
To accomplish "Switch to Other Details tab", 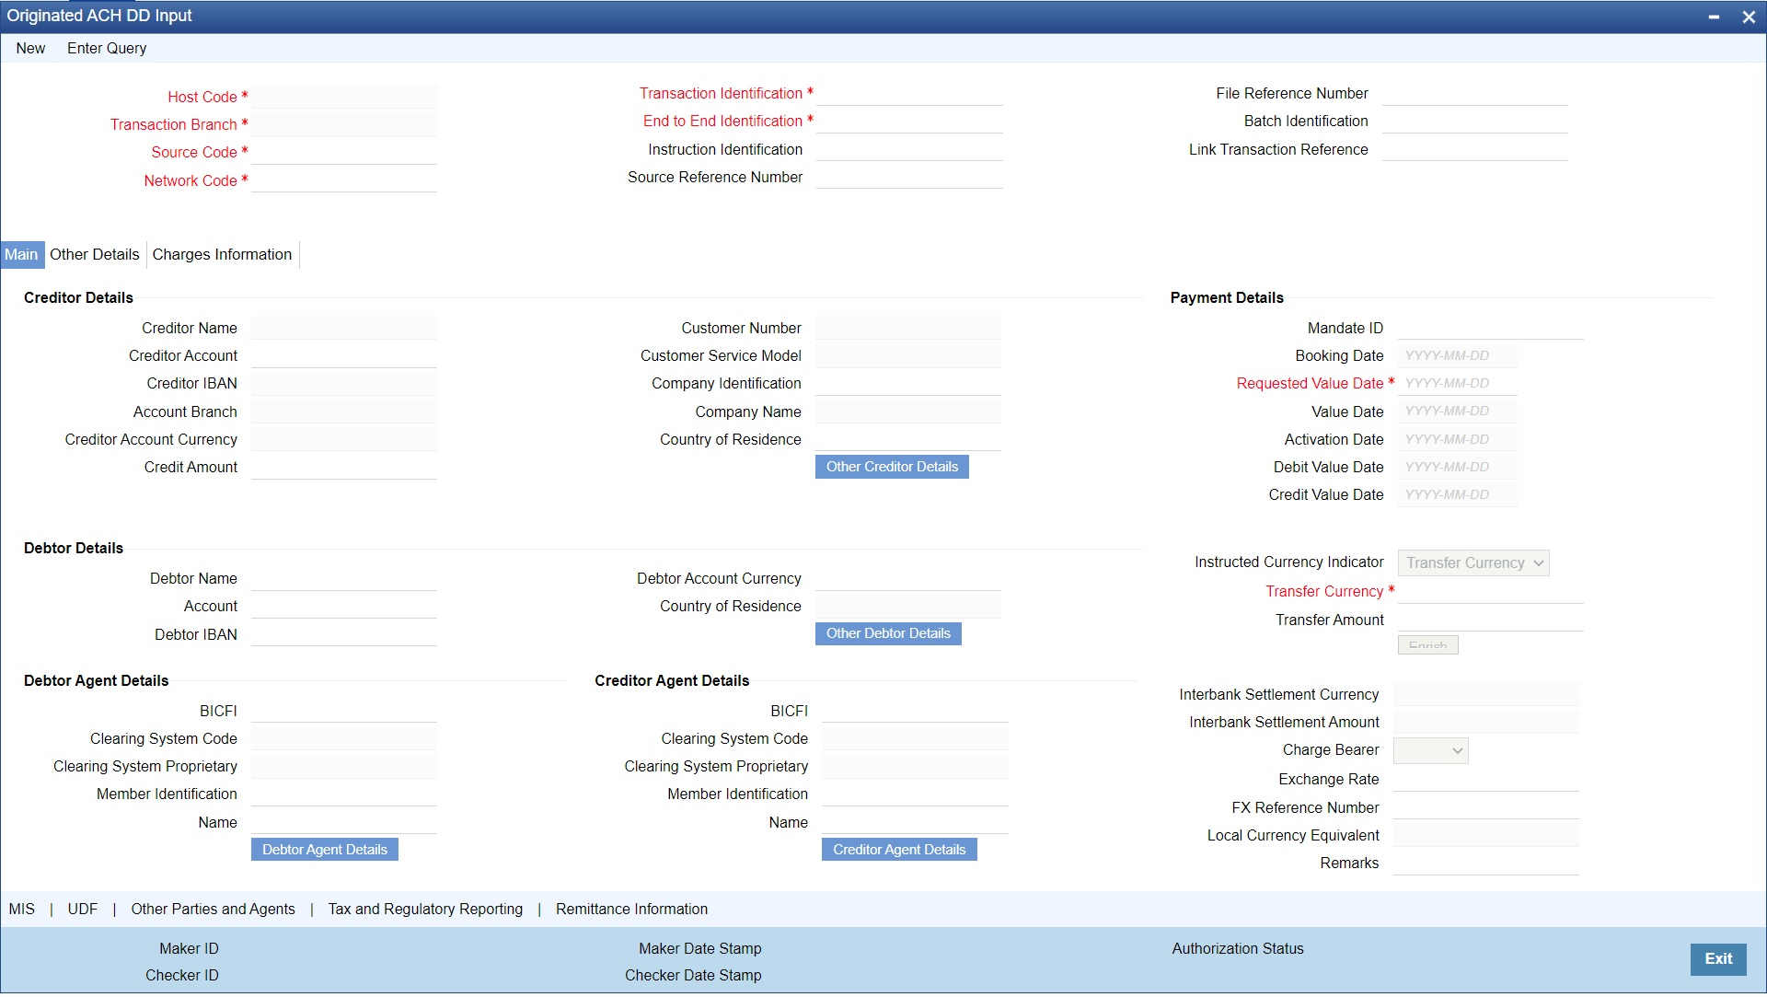I will pyautogui.click(x=95, y=255).
